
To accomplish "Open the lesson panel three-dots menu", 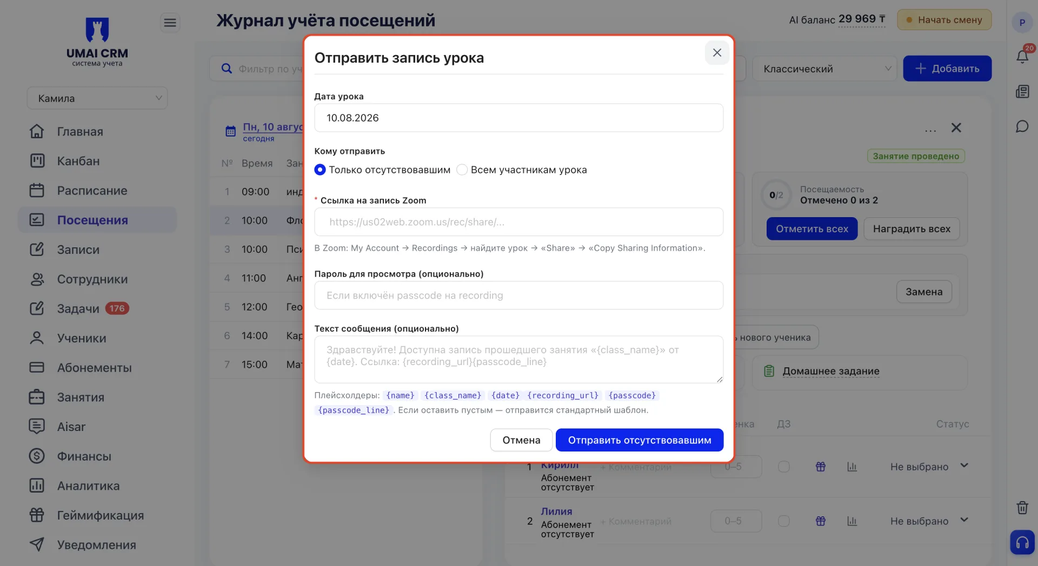I will pos(930,129).
